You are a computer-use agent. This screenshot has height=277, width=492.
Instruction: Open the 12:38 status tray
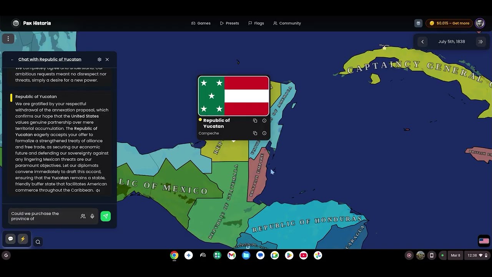click(477, 255)
